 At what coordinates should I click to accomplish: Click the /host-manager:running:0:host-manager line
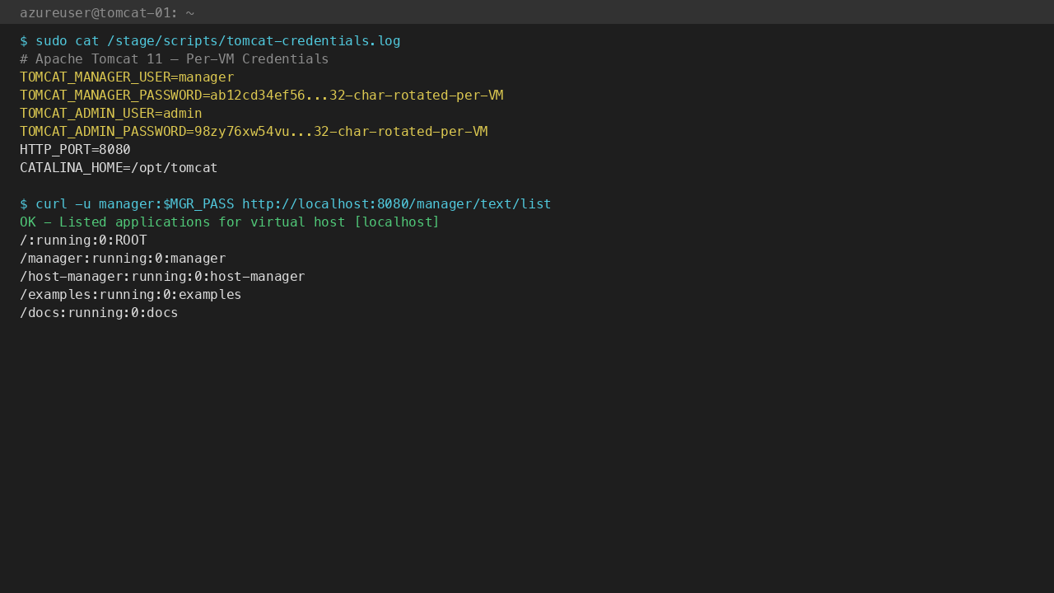coord(162,277)
